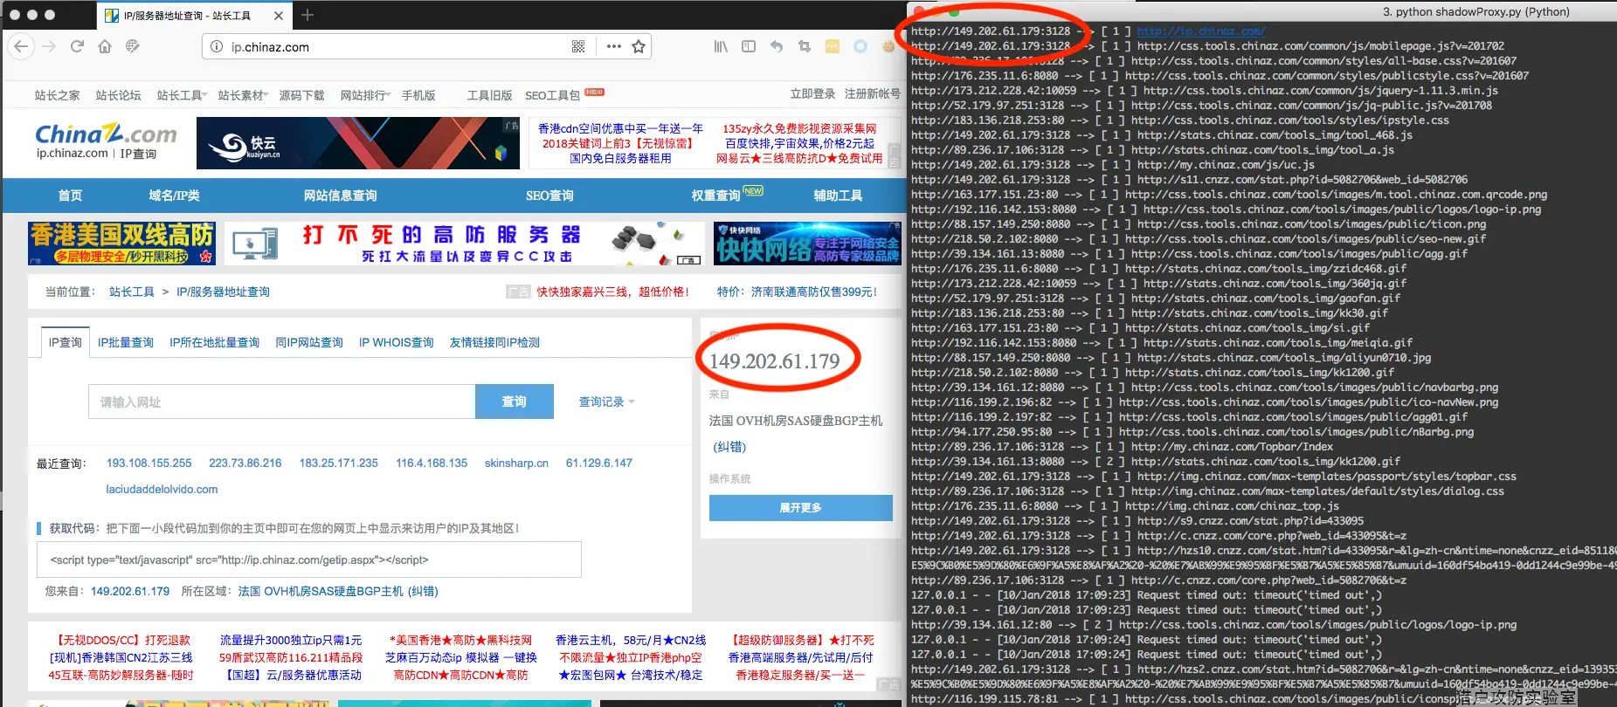Expand the 网站排行 top dropdown
This screenshot has width=1617, height=707.
pyautogui.click(x=366, y=95)
